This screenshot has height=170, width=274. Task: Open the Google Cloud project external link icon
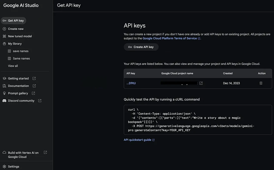201,83
